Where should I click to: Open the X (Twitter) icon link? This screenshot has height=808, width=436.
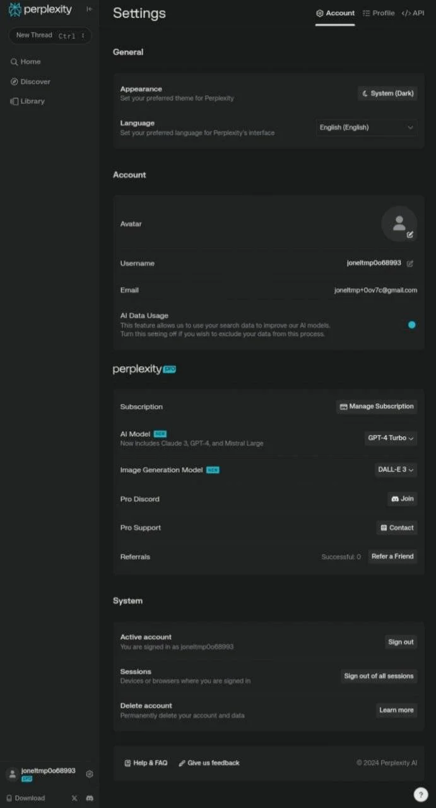pos(74,798)
